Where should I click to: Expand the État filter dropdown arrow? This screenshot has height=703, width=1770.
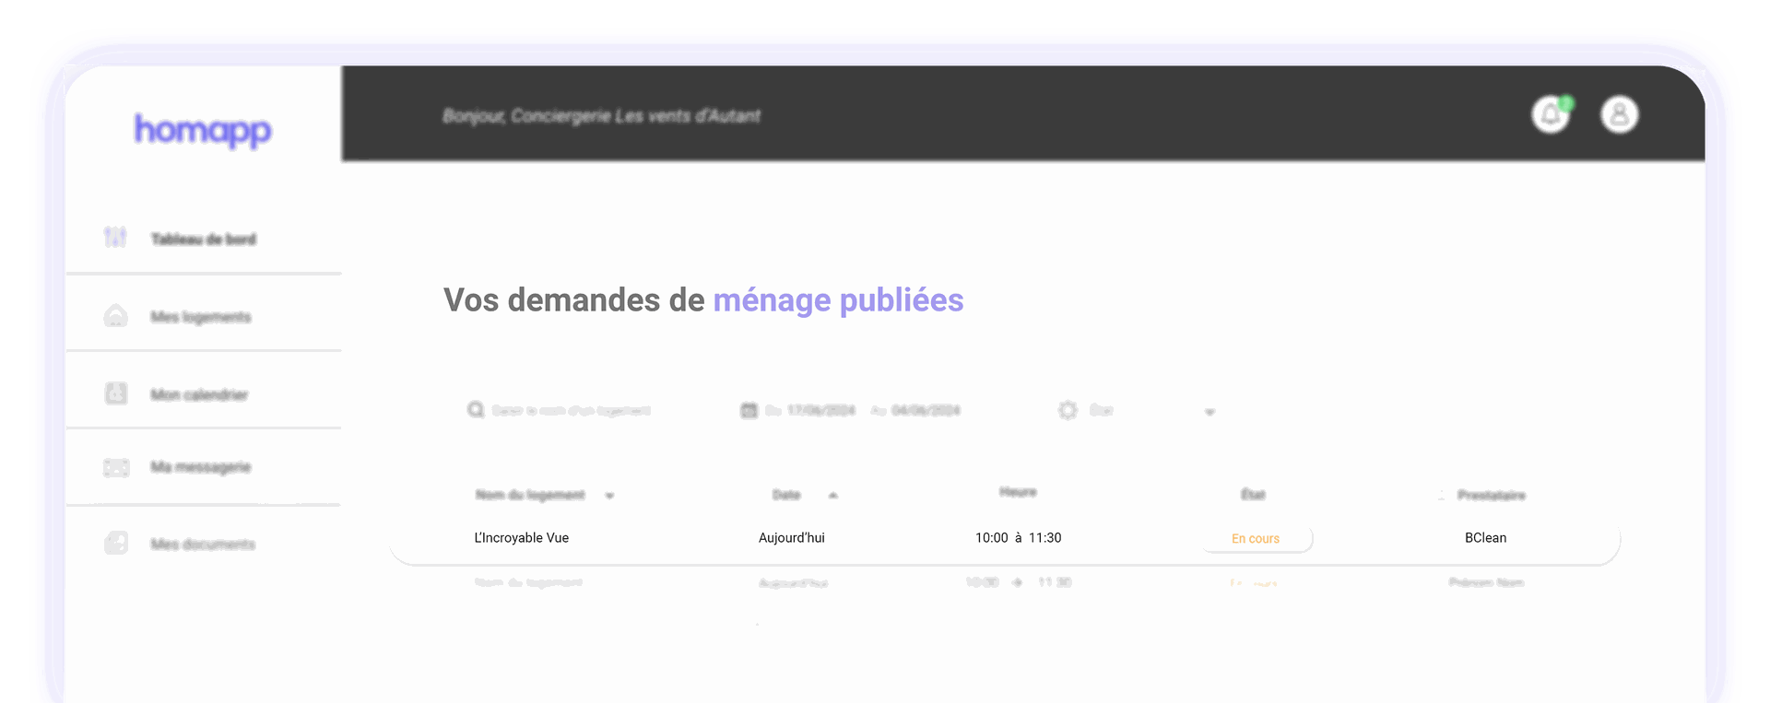1209,412
